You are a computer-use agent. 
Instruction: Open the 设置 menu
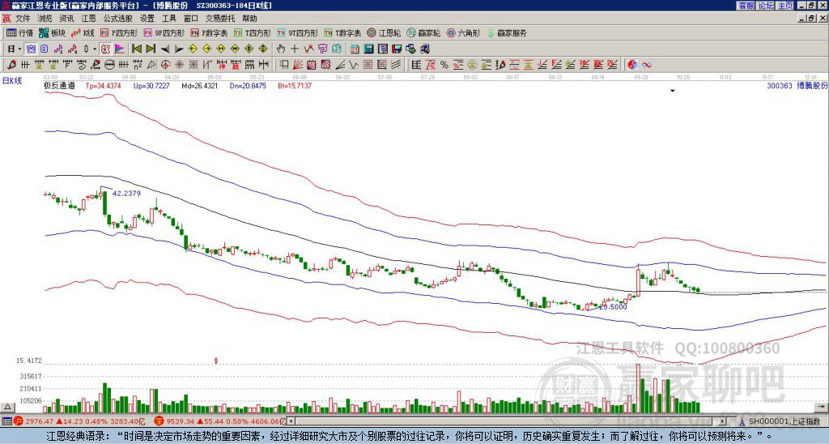coord(147,19)
